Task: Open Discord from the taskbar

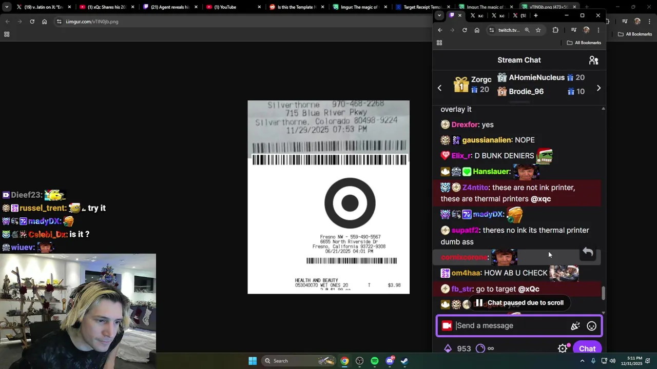Action: (390, 361)
